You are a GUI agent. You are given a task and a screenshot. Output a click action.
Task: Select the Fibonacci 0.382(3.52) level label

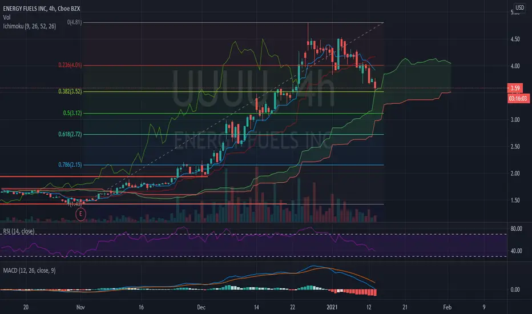click(70, 91)
